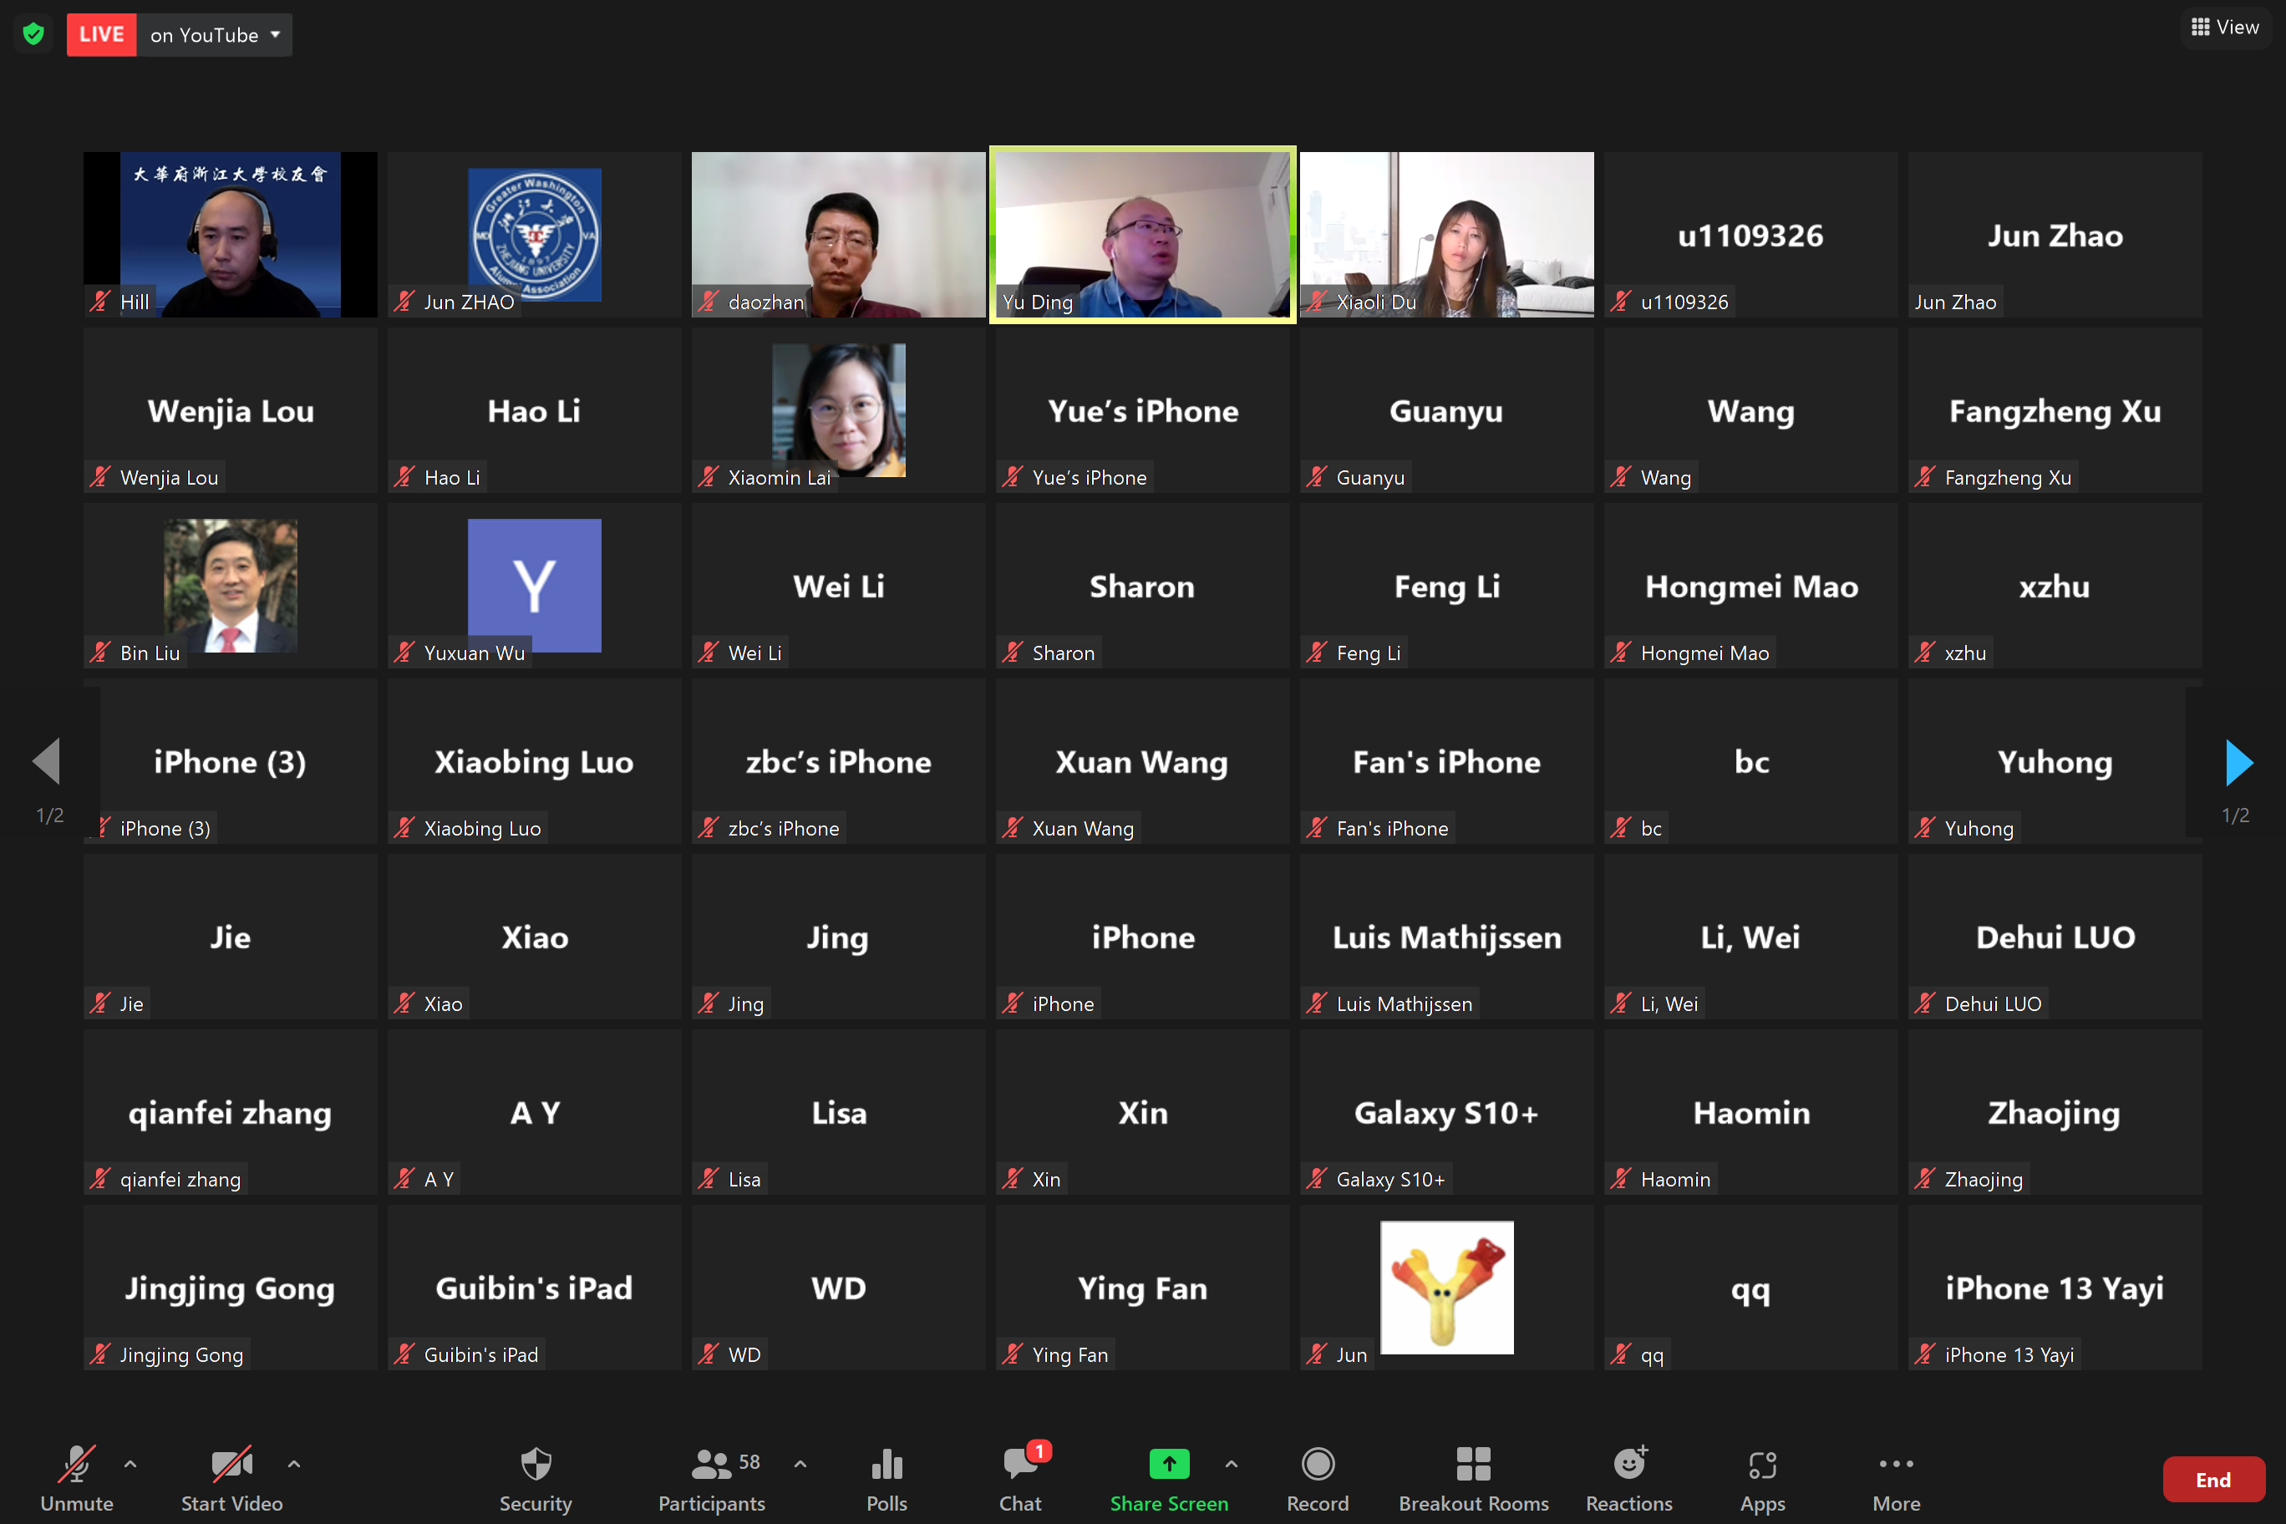
Task: Click the green encryption shield icon
Action: point(34,34)
